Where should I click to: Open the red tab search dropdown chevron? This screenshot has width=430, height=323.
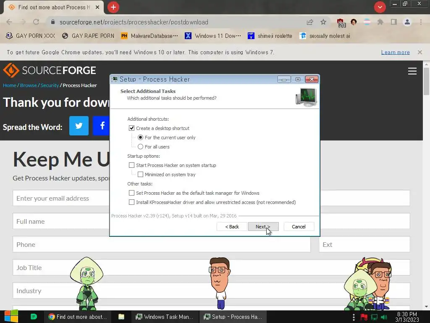380,7
